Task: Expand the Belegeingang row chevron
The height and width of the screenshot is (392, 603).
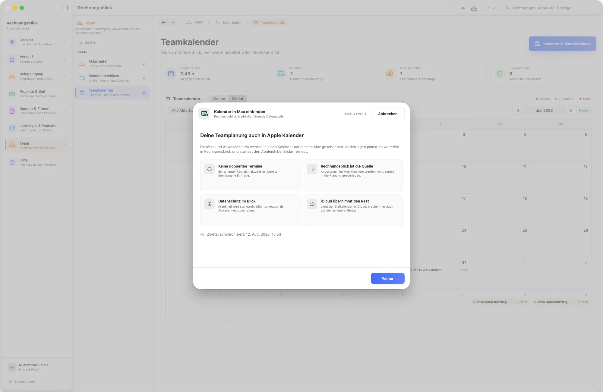Action: [65, 77]
